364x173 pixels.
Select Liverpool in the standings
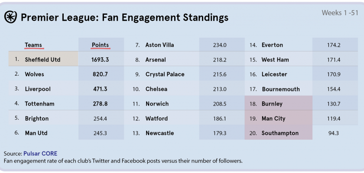pos(38,89)
